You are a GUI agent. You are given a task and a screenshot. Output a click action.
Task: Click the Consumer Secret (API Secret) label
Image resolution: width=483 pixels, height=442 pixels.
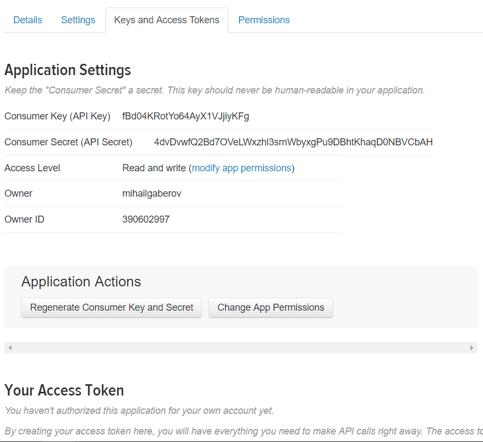68,142
